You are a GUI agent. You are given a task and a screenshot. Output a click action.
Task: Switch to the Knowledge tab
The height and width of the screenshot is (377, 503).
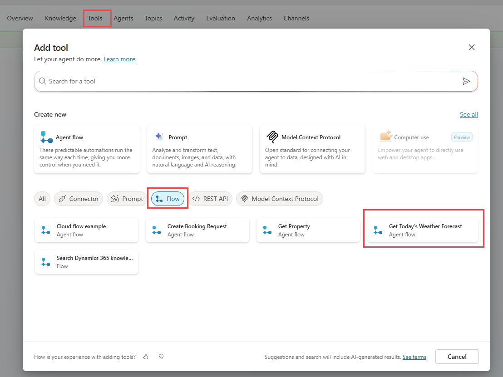click(x=61, y=18)
